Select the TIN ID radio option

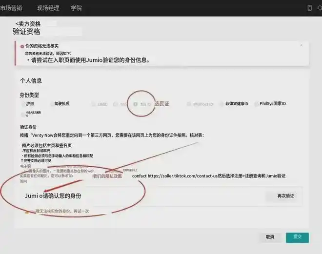coord(135,104)
